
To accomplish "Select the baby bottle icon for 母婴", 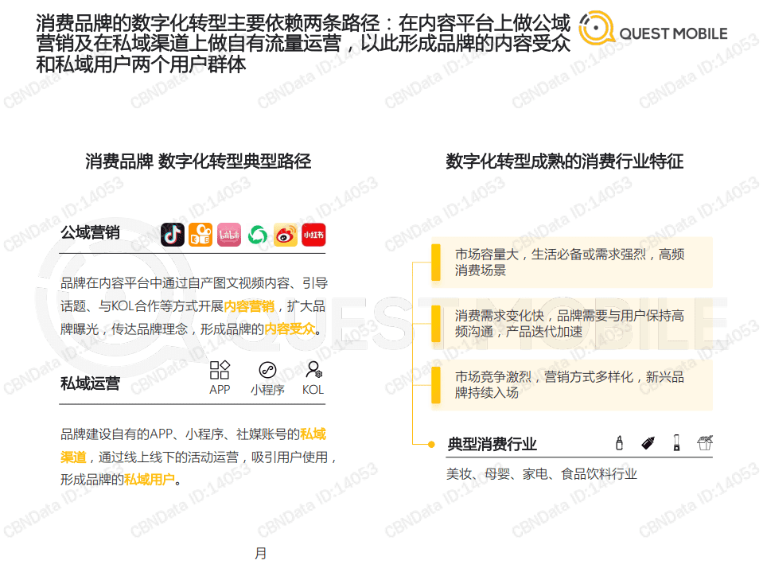I will (x=647, y=442).
